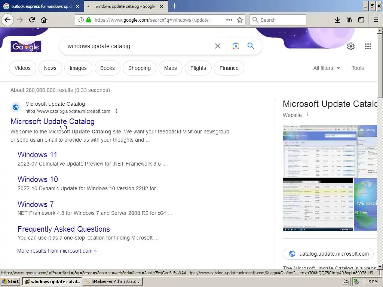This screenshot has height=287, width=383.
Task: Expand the All filters dropdown
Action: coord(327,68)
